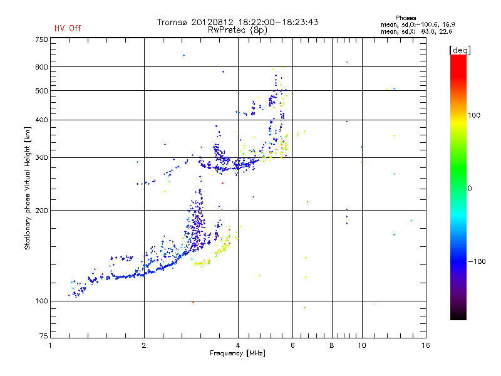Click the y-axis '400' tick label

(x=41, y=120)
